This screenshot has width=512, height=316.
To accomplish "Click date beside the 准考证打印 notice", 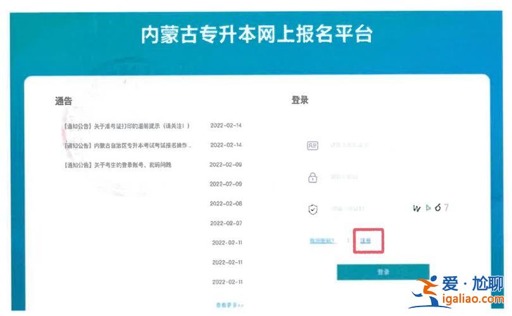I will point(226,125).
